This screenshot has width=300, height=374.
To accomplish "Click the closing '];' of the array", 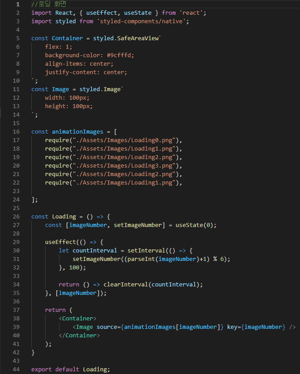I will tap(34, 200).
